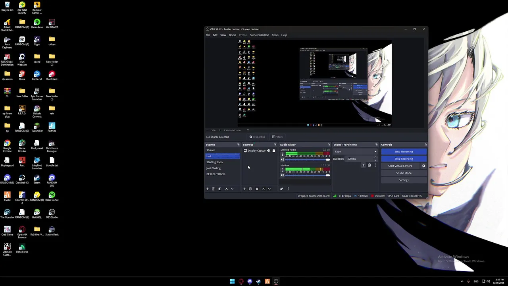Decrease transition Duration with down arrow
Screen dimensions: 508x286
[x=375, y=160]
